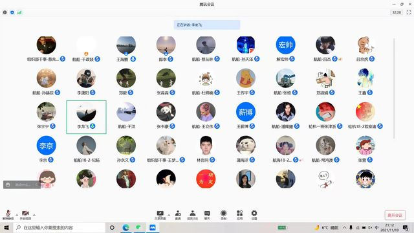Open the share screen tool
The height and width of the screenshot is (233, 414).
point(160,215)
